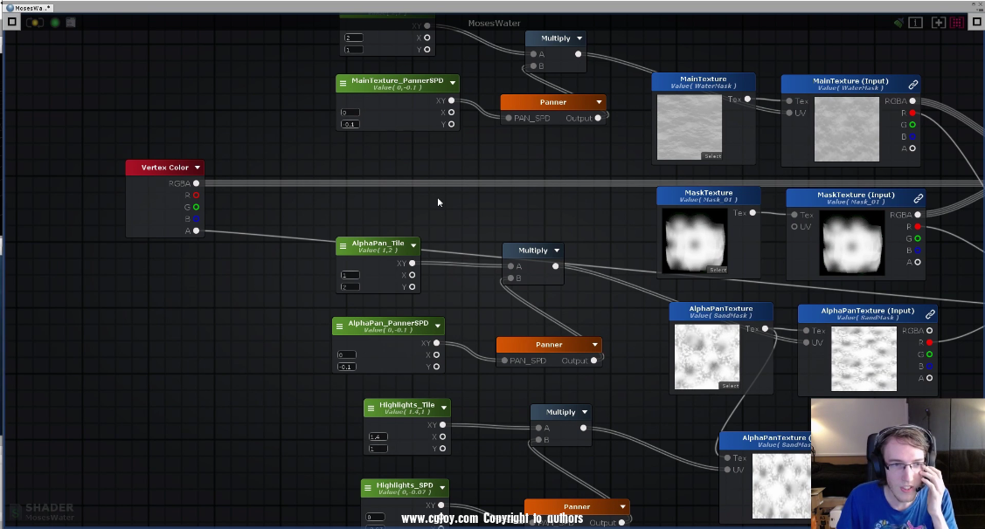Collapse the Highlights_SPD node using its arrow

(x=442, y=487)
